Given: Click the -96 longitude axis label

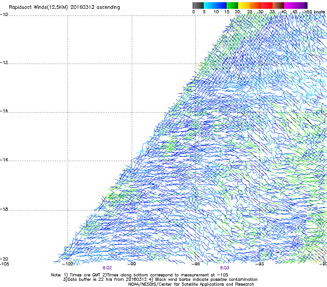Looking at the screenshot, I should click(x=196, y=264).
